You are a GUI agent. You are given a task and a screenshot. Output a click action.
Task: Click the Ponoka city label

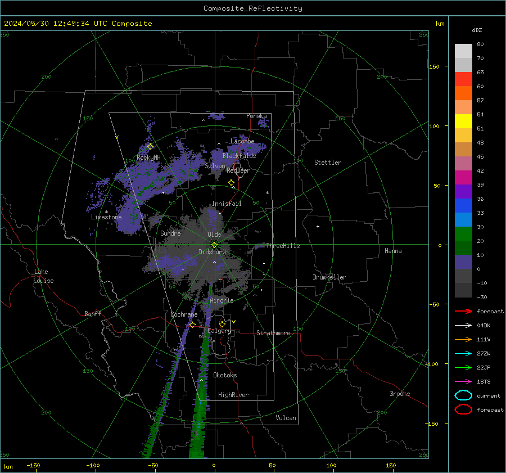256,116
